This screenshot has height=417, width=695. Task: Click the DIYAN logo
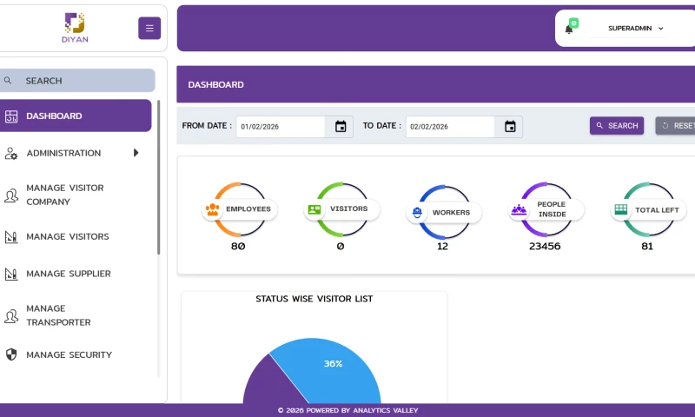coord(75,28)
